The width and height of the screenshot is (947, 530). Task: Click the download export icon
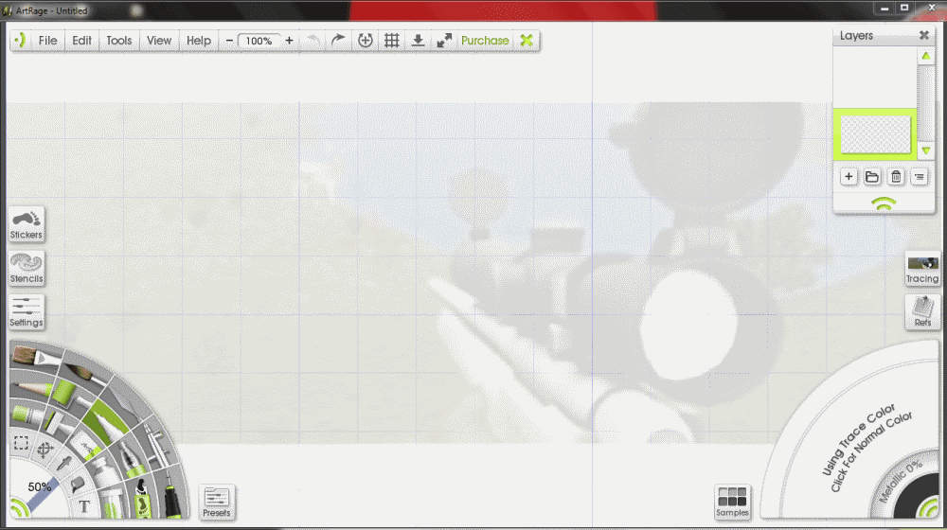[x=418, y=41]
